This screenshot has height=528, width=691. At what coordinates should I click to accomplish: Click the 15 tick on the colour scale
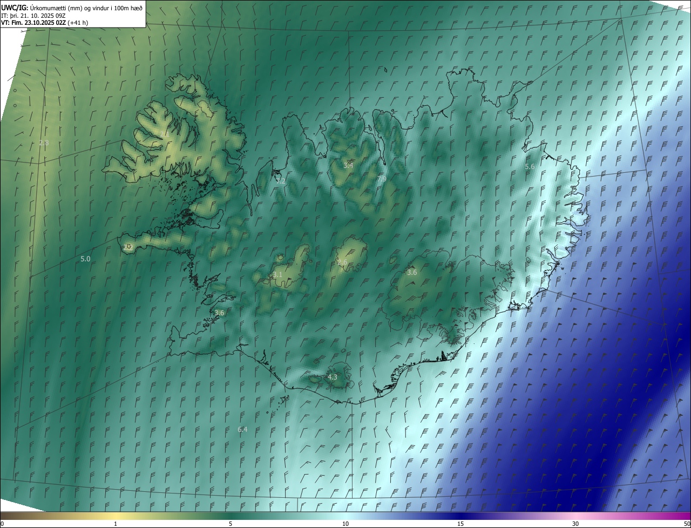coord(460,524)
